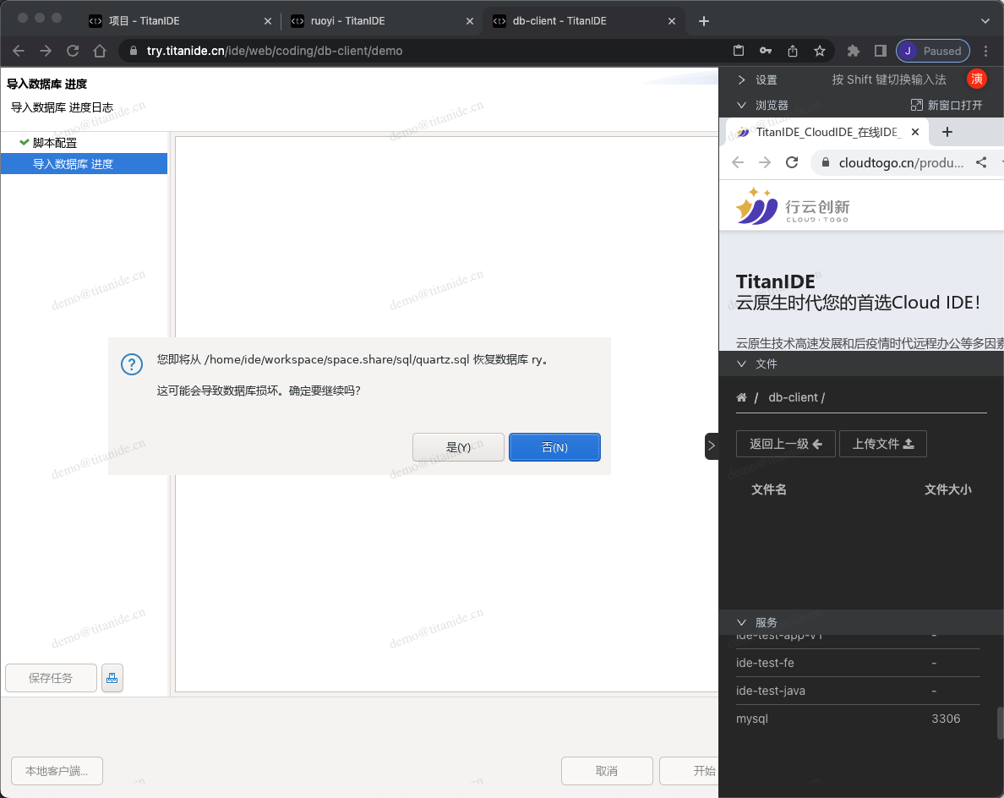Click the red input method badge icon
This screenshot has width=1004, height=798.
pos(977,79)
